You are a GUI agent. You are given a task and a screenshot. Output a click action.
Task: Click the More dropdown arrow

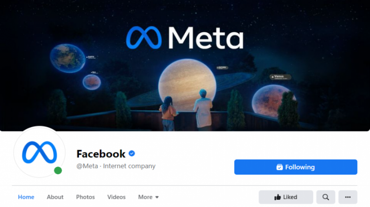[x=157, y=197]
